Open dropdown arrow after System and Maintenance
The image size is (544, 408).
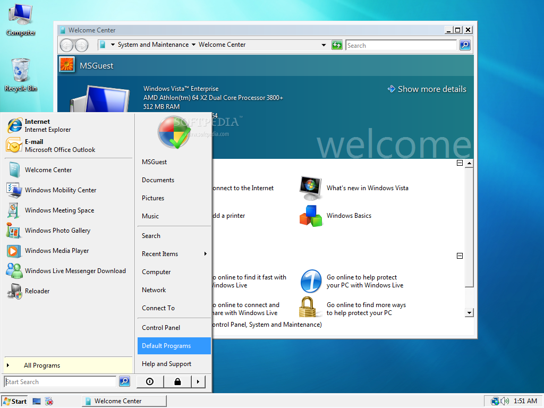coord(193,45)
